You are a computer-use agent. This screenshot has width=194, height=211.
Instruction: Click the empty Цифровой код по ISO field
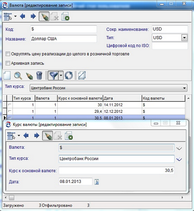tap(170, 46)
